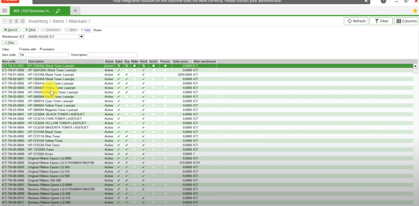Viewport: 419px width, 206px height.
Task: Toggle the Serial checkbox for ICT-TN-01-0001
Action: pyautogui.click(x=153, y=66)
